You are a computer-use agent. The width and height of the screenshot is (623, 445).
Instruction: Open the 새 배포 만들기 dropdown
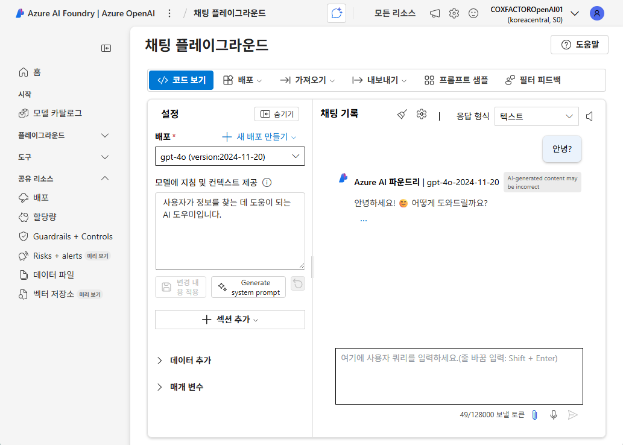coord(259,137)
